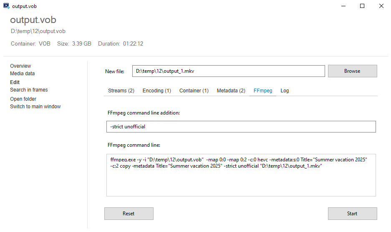
Task: Click the app icon in the title bar
Action: point(6,6)
